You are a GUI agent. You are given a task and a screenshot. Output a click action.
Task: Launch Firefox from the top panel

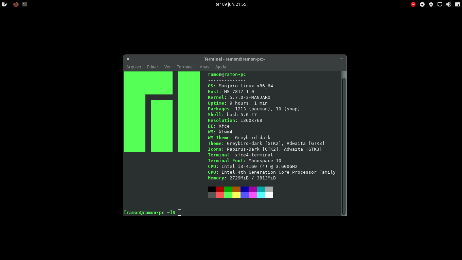tap(16, 4)
